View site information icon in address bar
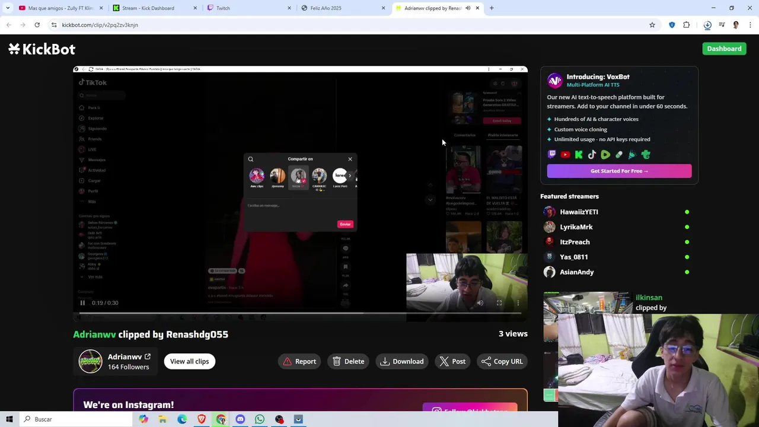The height and width of the screenshot is (427, 759). point(54,25)
